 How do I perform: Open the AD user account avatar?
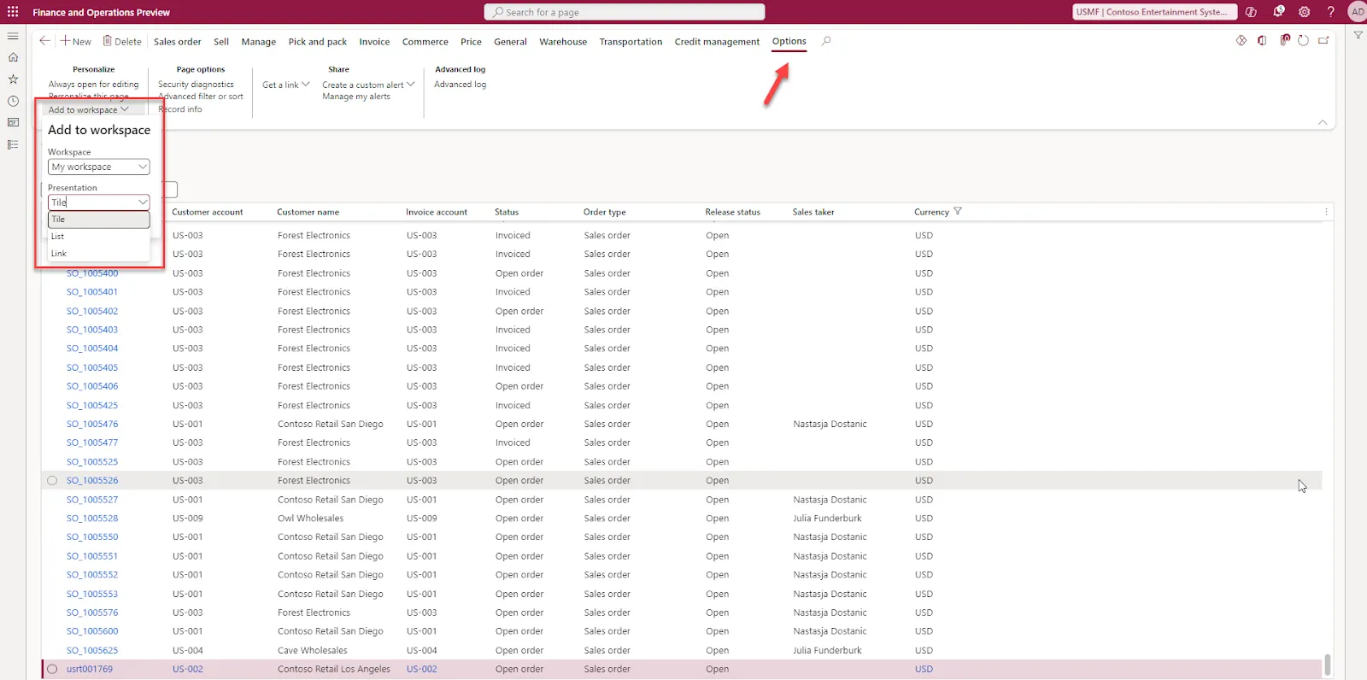(1357, 12)
